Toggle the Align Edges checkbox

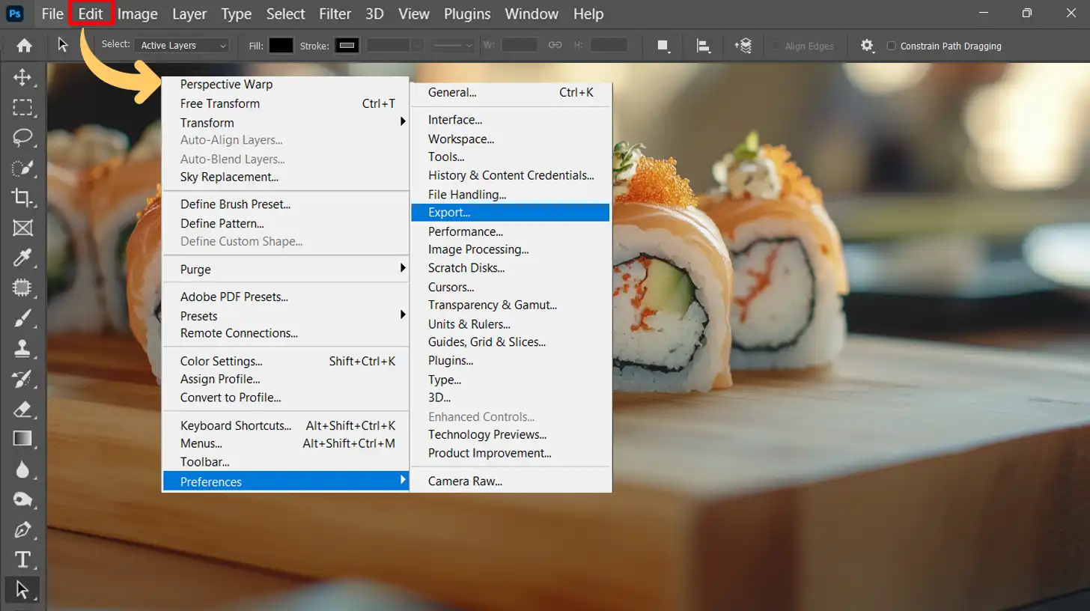pyautogui.click(x=776, y=46)
